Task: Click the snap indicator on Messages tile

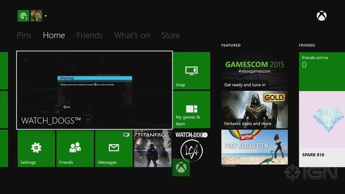Action: [x=126, y=135]
